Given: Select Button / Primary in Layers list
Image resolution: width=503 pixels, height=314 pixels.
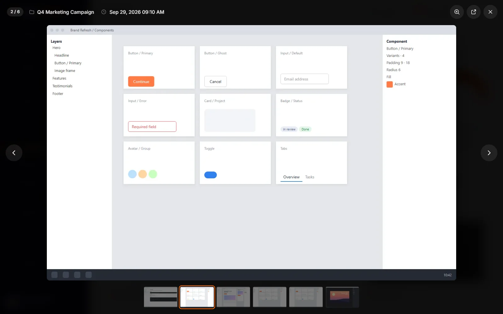Looking at the screenshot, I should pyautogui.click(x=68, y=63).
